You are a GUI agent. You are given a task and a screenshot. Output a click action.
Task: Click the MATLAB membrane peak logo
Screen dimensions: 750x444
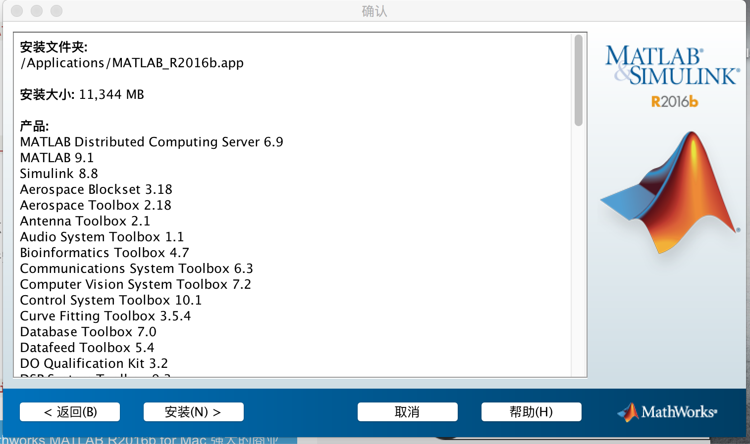click(674, 193)
